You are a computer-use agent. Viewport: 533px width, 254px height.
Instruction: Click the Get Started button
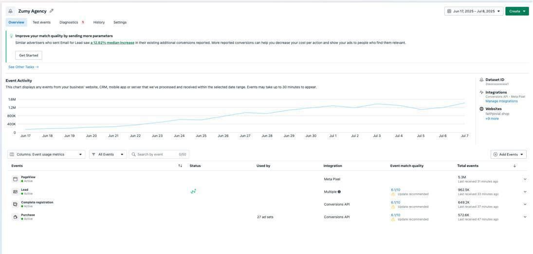coord(29,55)
